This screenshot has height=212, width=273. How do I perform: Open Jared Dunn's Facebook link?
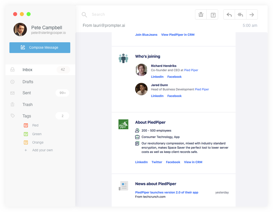coord(174,96)
